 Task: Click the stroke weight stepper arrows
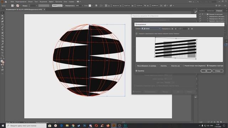pos(29,6)
